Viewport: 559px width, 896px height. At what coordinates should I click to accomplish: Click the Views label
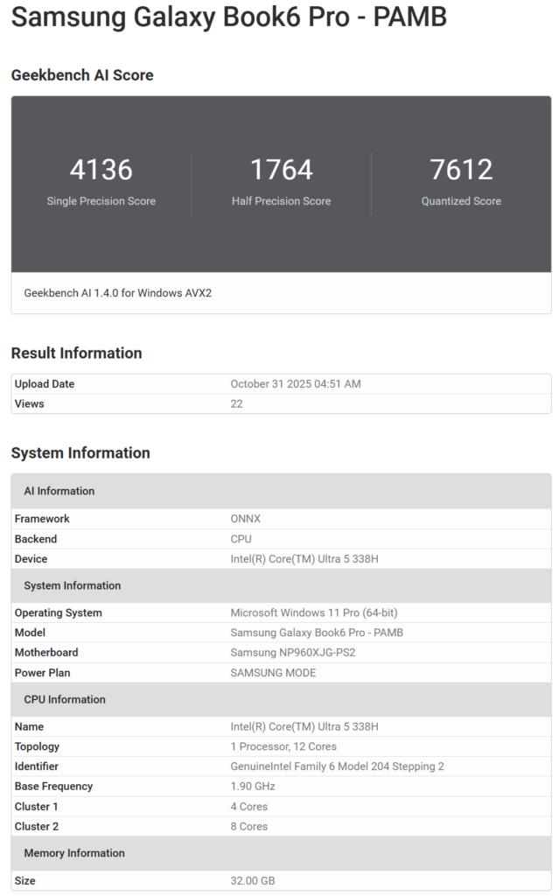pyautogui.click(x=29, y=404)
